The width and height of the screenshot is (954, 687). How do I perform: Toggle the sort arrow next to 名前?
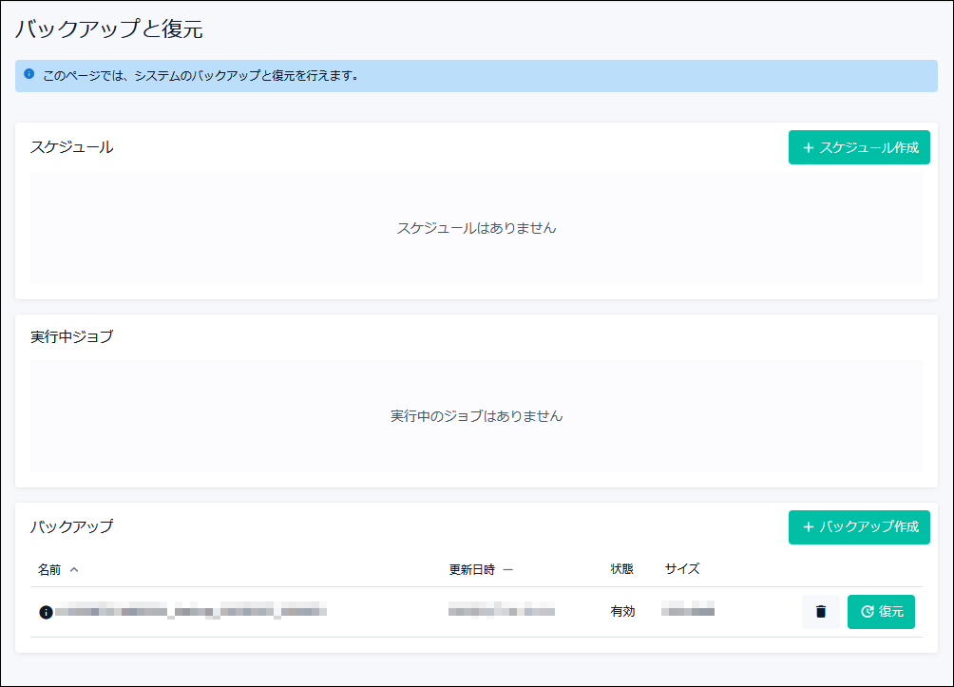pos(74,570)
